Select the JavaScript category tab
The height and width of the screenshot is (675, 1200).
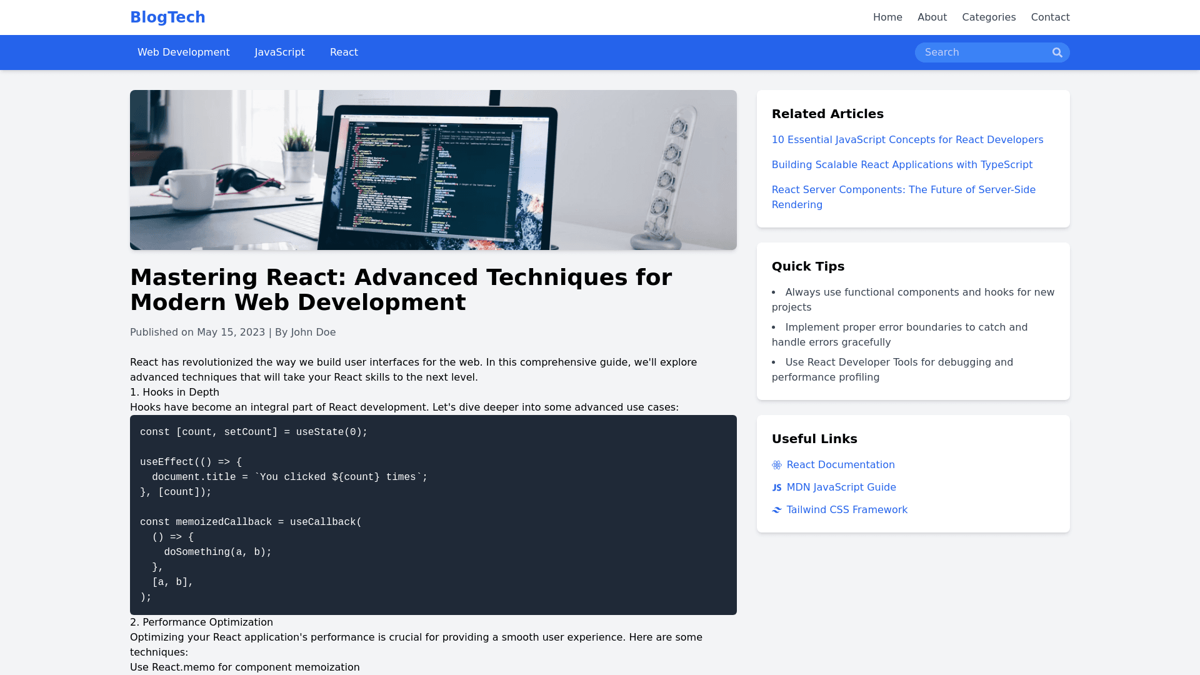(279, 52)
